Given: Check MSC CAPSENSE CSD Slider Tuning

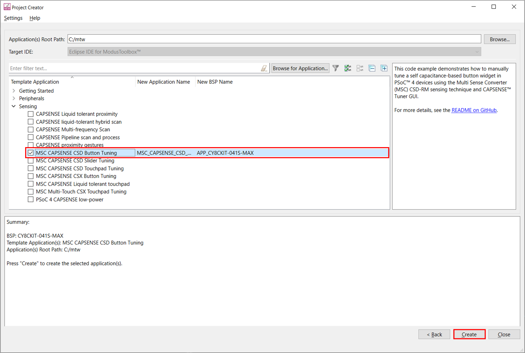Looking at the screenshot, I should point(31,161).
